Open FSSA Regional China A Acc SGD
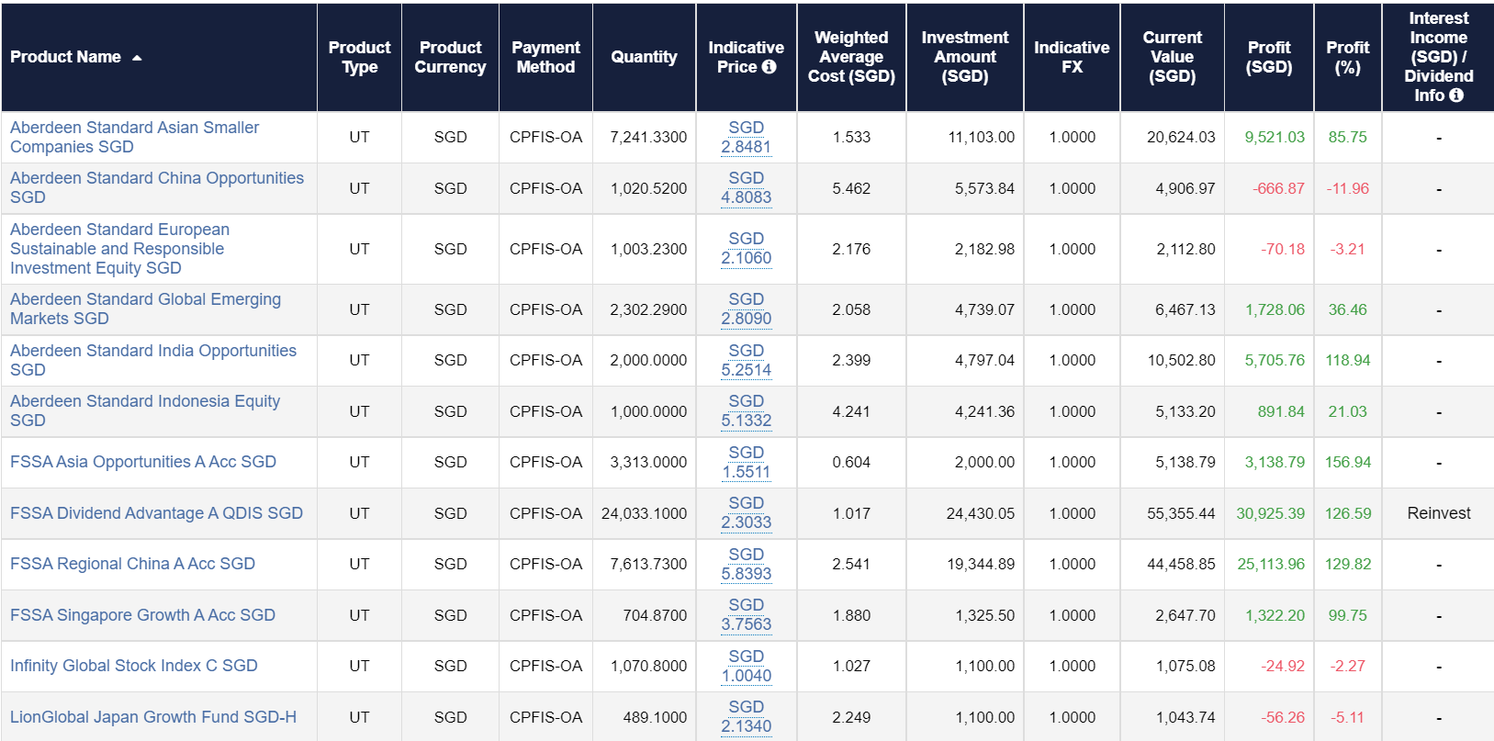 point(132,564)
